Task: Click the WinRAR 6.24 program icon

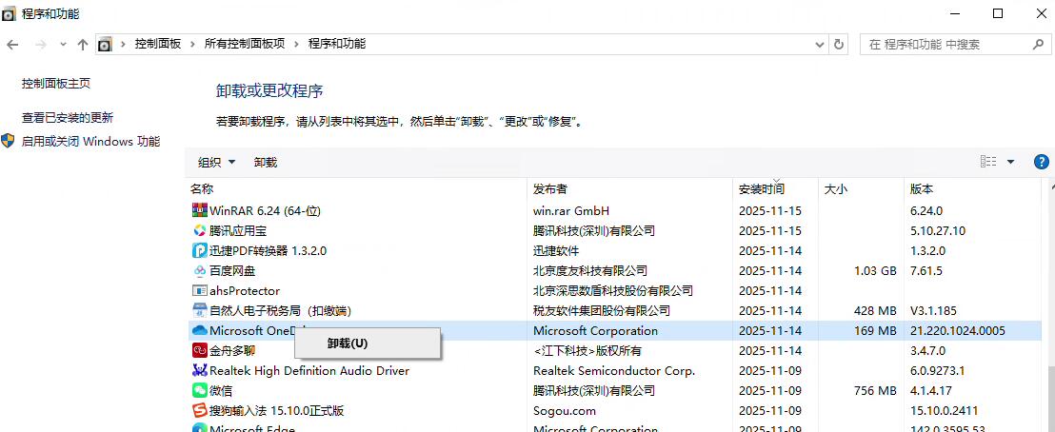Action: 200,210
